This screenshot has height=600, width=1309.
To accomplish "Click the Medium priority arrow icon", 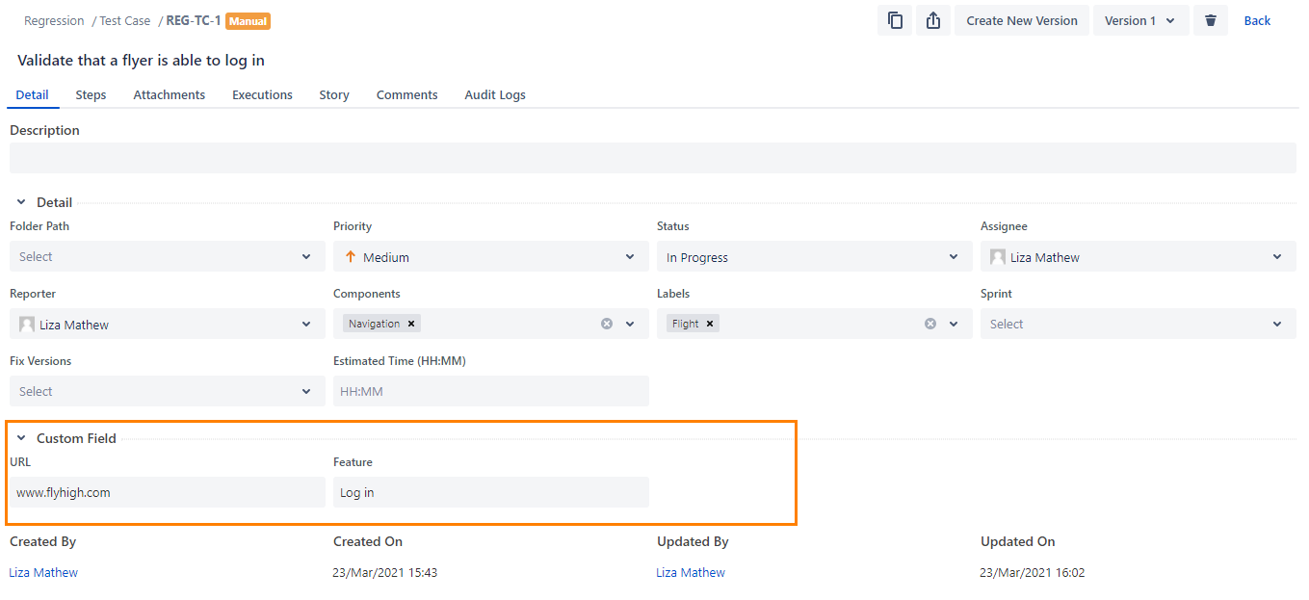I will pos(351,257).
